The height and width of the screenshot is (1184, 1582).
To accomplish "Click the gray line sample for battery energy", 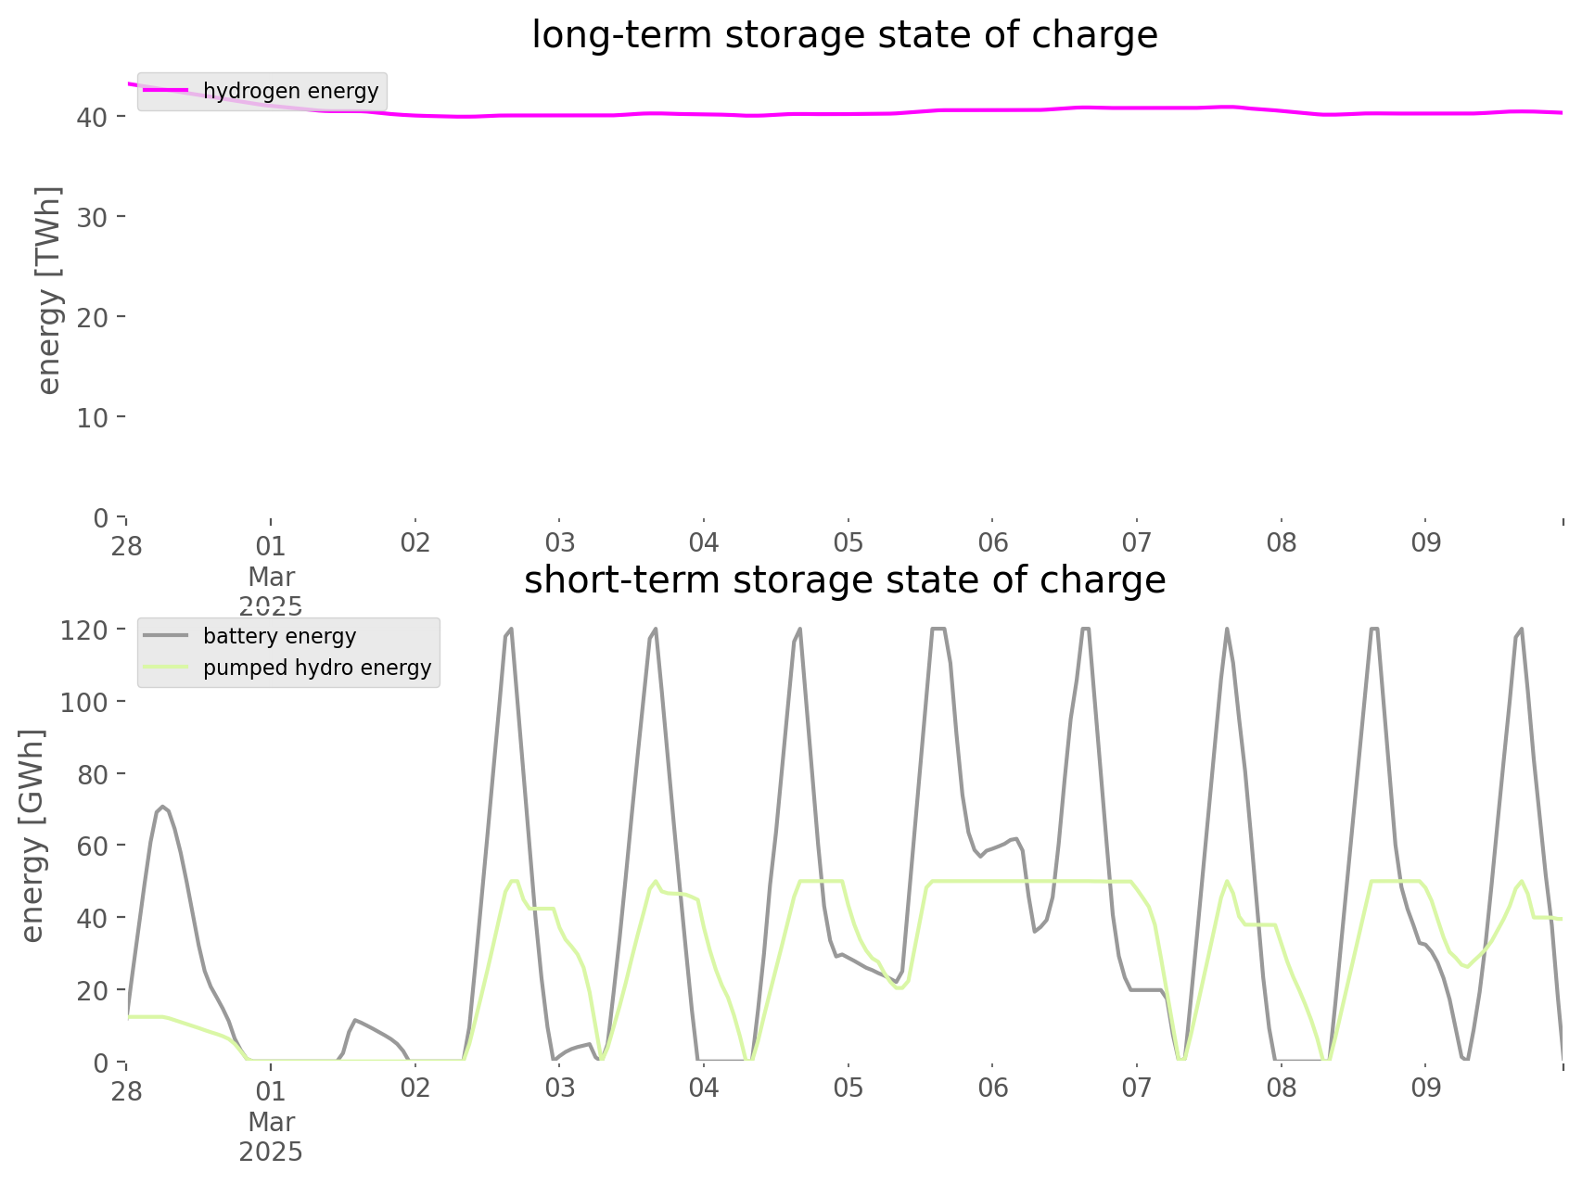I will tap(167, 636).
